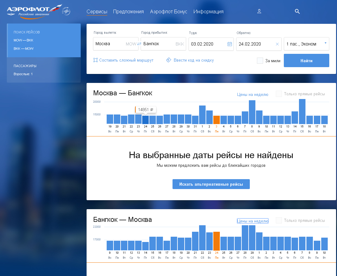Click Цены на неделю in the Москва — Бангкок panel
This screenshot has width=337, height=276.
253,94
